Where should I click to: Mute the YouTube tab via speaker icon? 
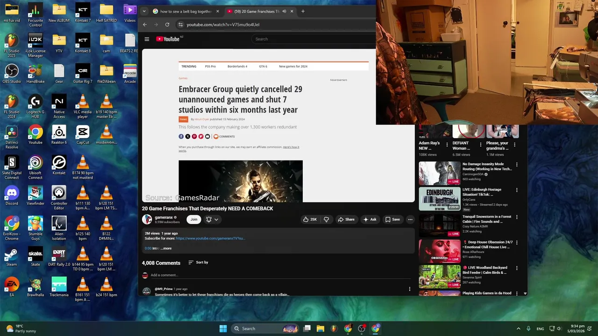(284, 11)
